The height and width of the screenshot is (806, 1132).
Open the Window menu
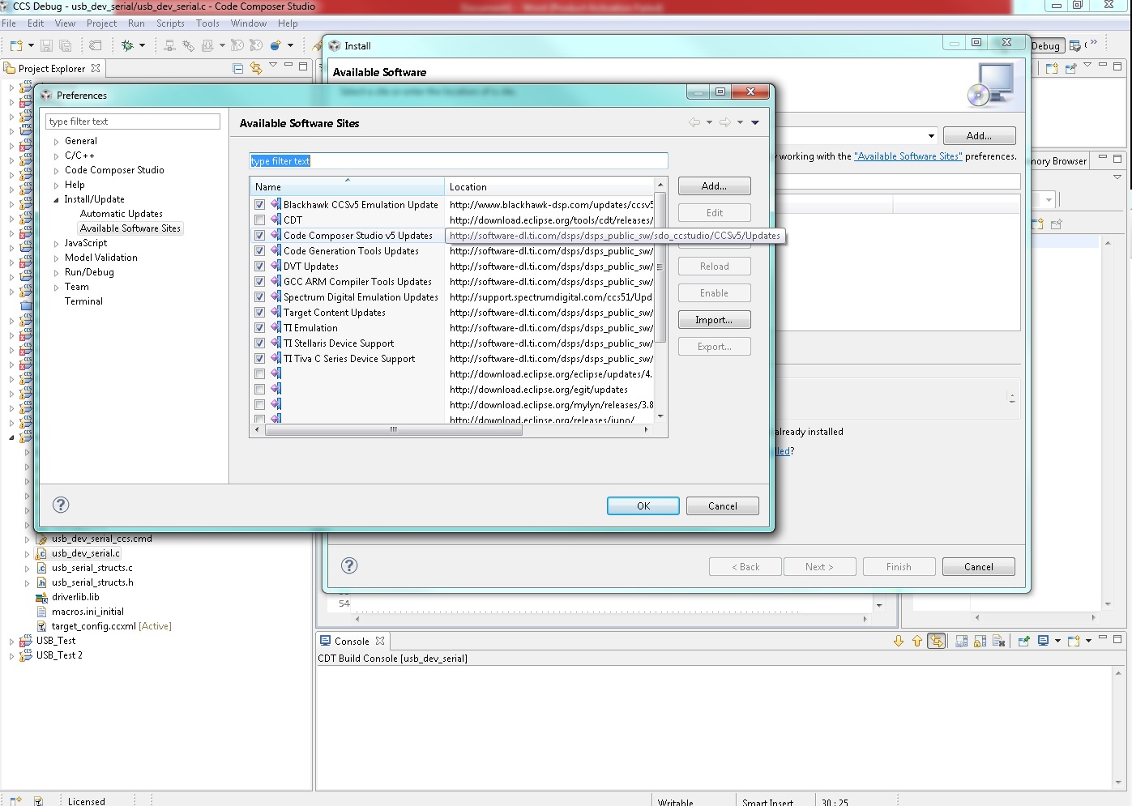249,23
